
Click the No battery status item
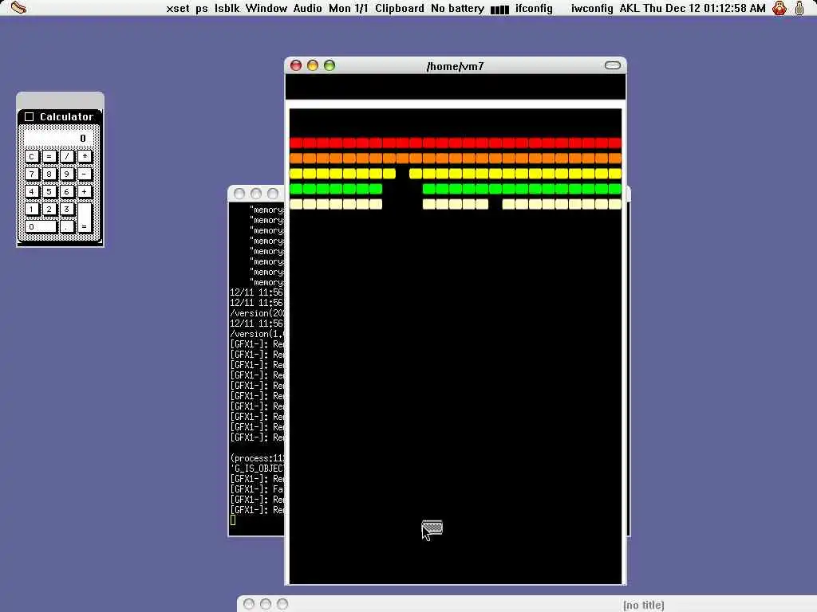pyautogui.click(x=457, y=8)
